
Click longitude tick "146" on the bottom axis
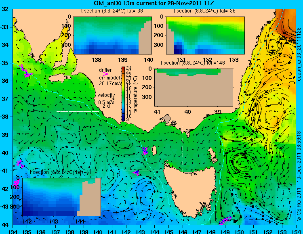183,232
